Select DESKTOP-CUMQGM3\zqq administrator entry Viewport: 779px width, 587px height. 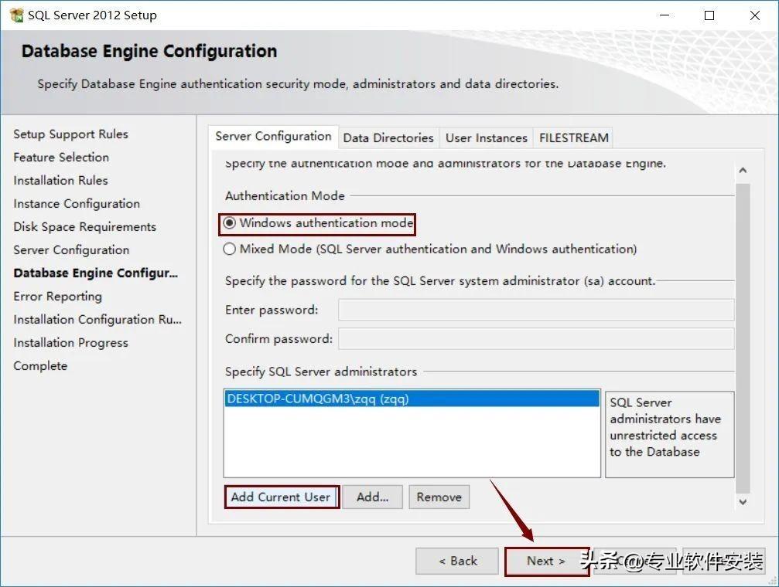[x=318, y=399]
